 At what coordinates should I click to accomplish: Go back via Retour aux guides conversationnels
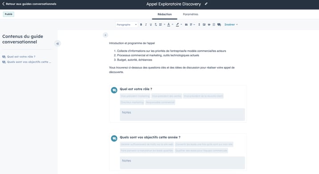point(29,4)
